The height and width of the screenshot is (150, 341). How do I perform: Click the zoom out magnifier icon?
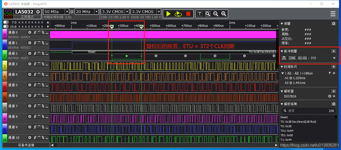coord(216,14)
